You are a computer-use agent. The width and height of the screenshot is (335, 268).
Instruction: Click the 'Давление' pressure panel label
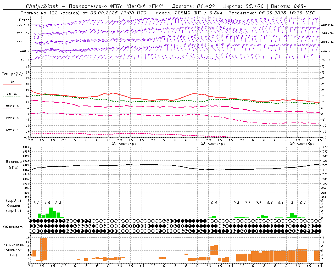[x=13, y=162]
